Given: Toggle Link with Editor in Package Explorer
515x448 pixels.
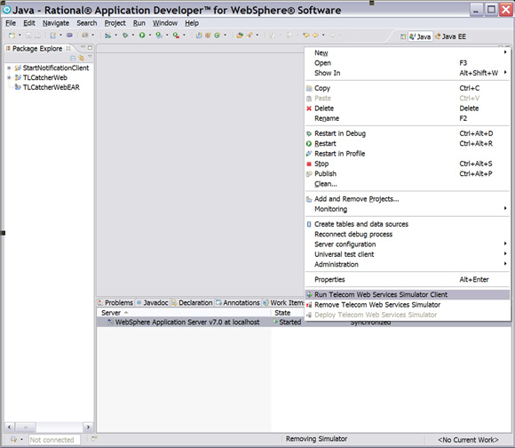Looking at the screenshot, I should point(82,58).
